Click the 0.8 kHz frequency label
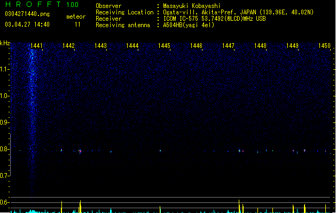Viewport: 336px width, 213px height. pos(4,149)
